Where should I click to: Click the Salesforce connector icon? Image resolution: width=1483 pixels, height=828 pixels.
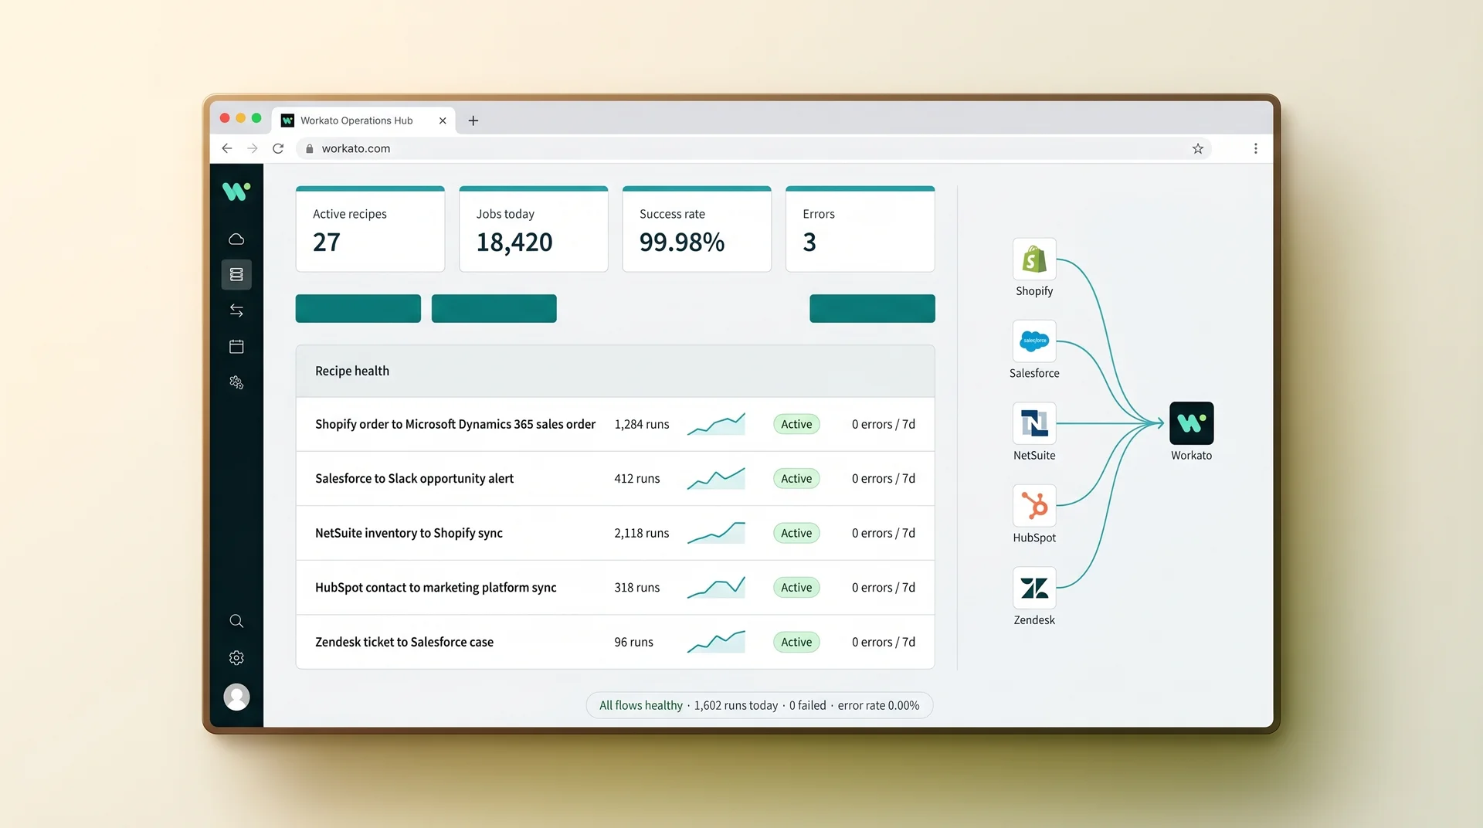1034,341
